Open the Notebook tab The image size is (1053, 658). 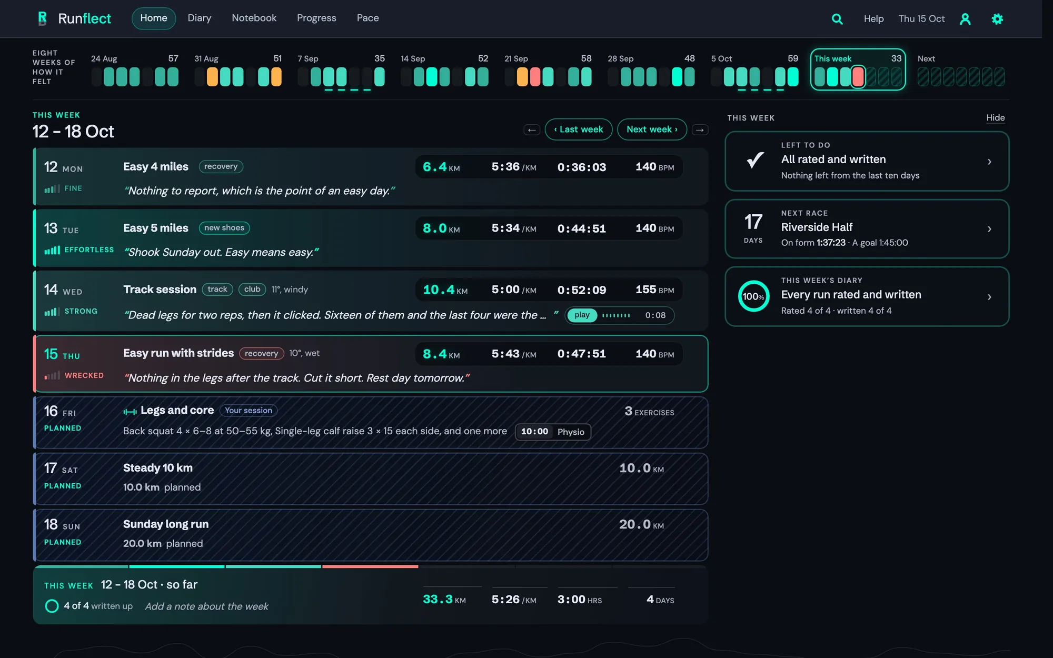(x=254, y=18)
